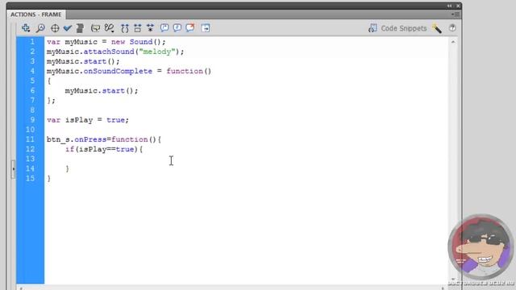
Task: Click "var isPlay = true;" line
Action: click(88, 120)
